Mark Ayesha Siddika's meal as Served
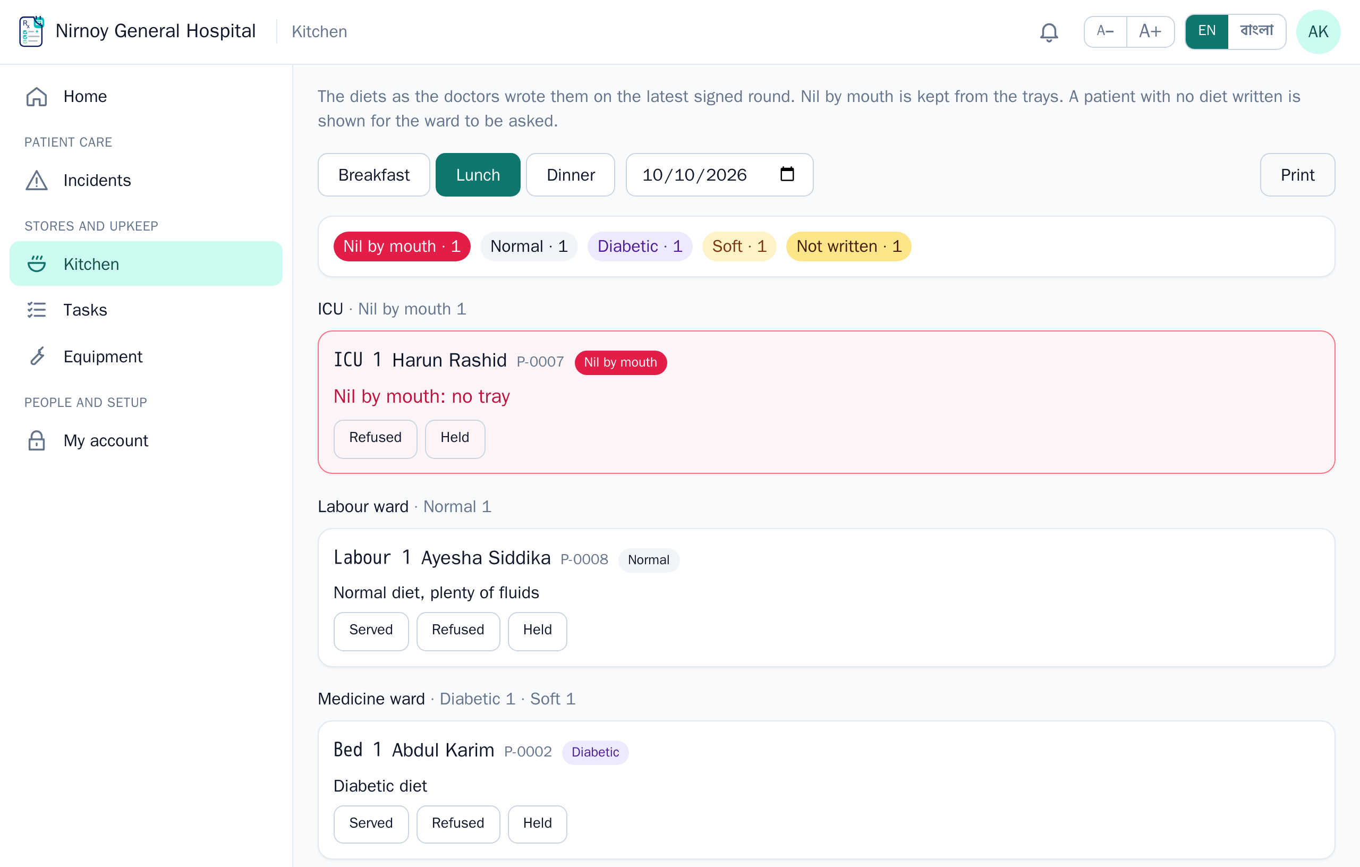Image resolution: width=1360 pixels, height=867 pixels. pyautogui.click(x=370, y=631)
